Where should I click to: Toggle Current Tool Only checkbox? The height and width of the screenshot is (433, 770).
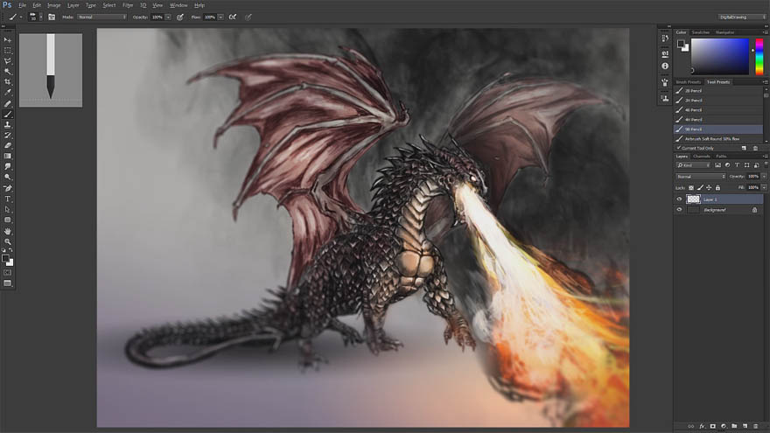point(679,148)
